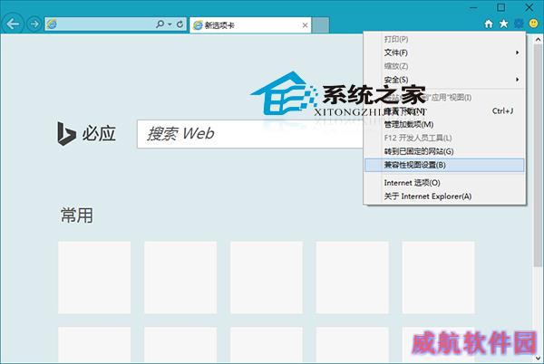
Task: Click the browser Forward arrow button
Action: tap(34, 24)
